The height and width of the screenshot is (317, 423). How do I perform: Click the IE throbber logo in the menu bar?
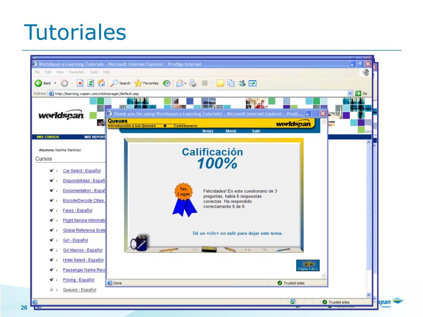pos(366,72)
